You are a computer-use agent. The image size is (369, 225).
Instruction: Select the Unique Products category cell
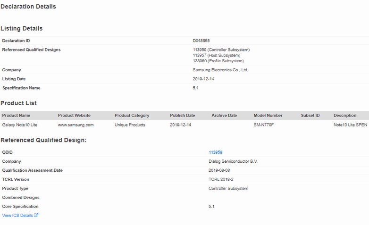click(x=130, y=125)
